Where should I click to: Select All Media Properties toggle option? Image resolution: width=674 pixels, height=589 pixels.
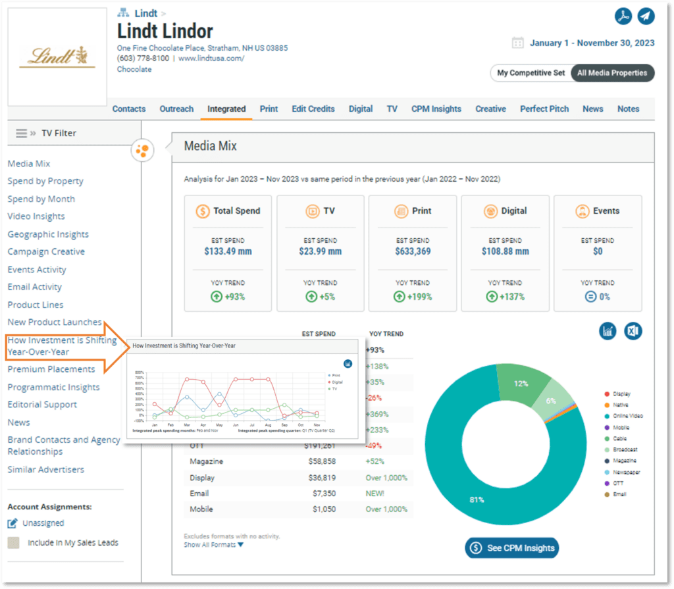point(612,73)
